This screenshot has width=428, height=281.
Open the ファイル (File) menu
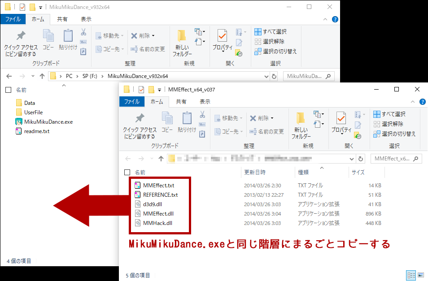click(x=131, y=102)
